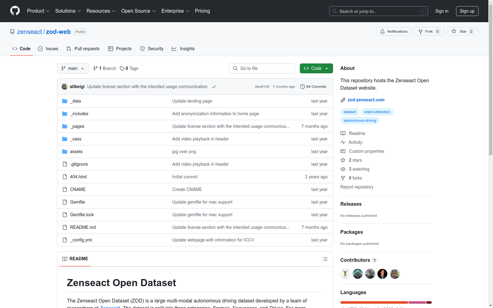The image size is (493, 308).
Task: Click the _pages folder icon
Action: tap(65, 126)
